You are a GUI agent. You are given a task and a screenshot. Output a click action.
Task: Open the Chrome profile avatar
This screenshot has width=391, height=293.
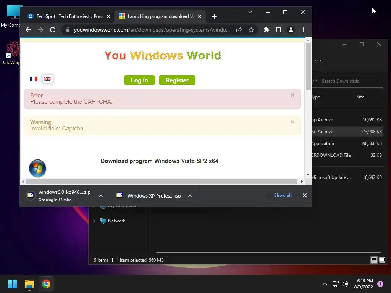[x=291, y=30]
